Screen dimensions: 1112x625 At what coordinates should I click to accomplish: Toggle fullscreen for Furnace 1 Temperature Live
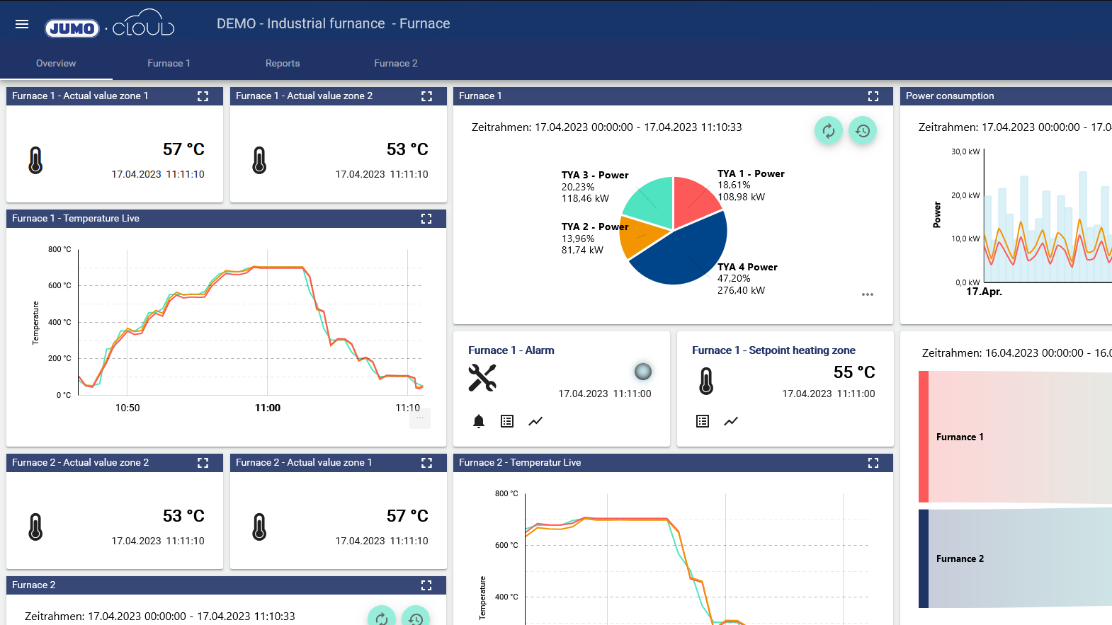(x=426, y=219)
